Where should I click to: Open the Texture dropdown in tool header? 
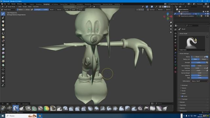point(60,10)
